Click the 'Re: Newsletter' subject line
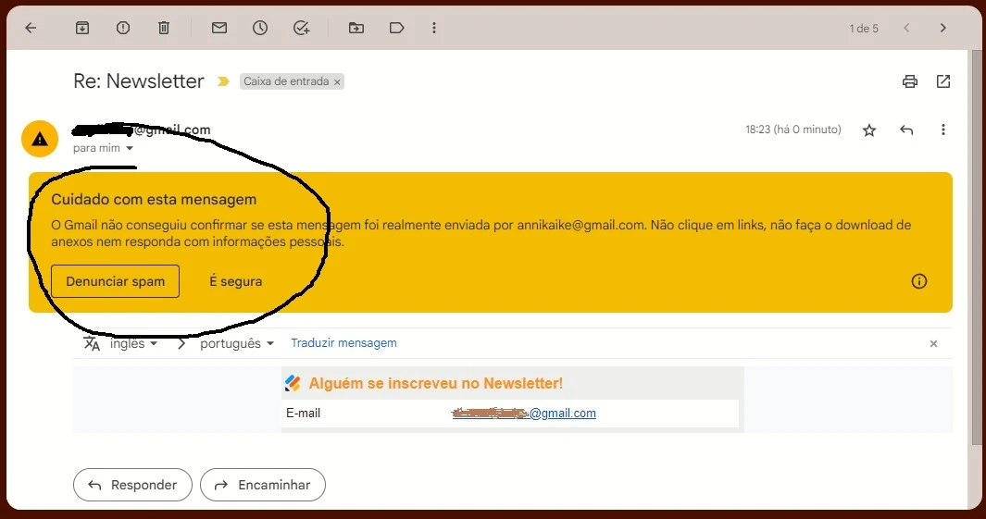This screenshot has width=986, height=519. [x=138, y=81]
